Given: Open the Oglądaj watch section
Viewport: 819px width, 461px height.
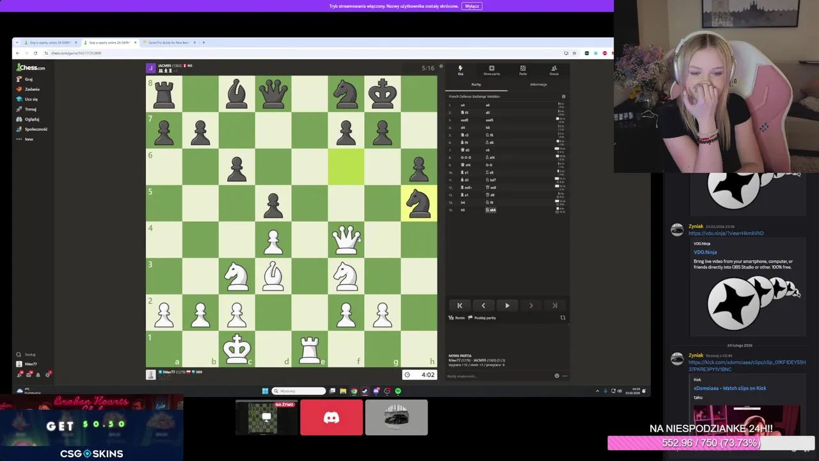Looking at the screenshot, I should 28,118.
